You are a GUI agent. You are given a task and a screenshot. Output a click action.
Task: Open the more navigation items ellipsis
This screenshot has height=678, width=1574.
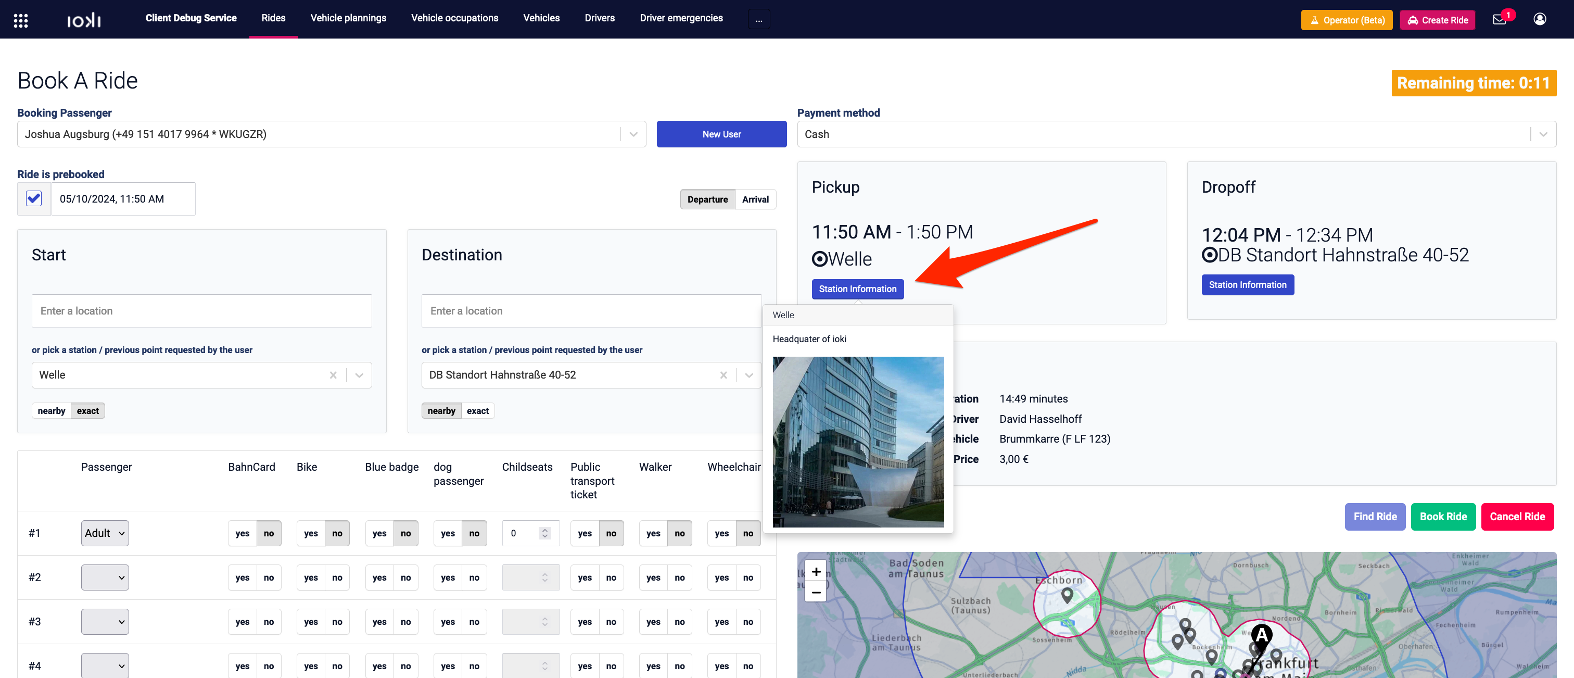point(758,19)
